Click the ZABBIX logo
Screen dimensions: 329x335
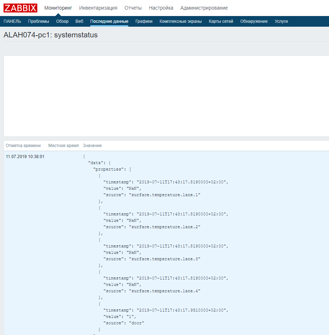[x=20, y=8]
